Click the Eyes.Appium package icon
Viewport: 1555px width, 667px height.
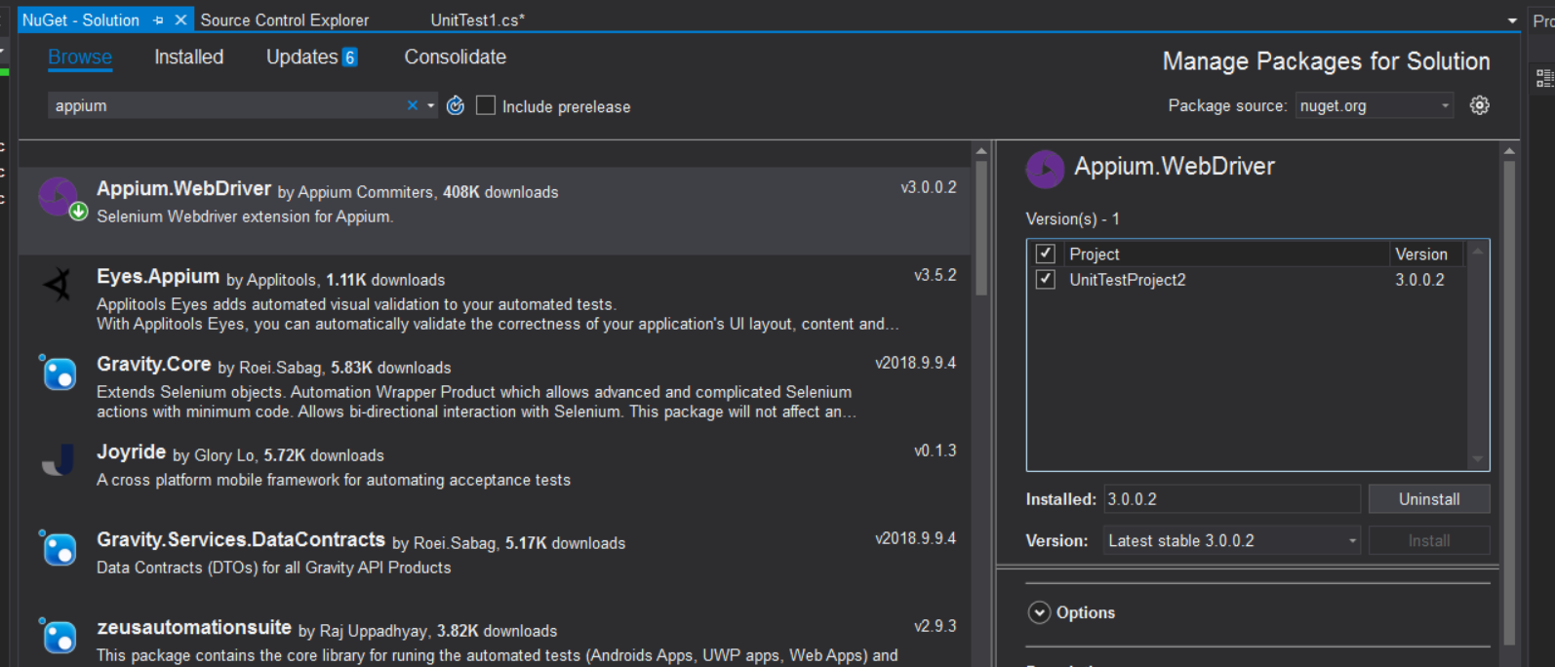58,285
